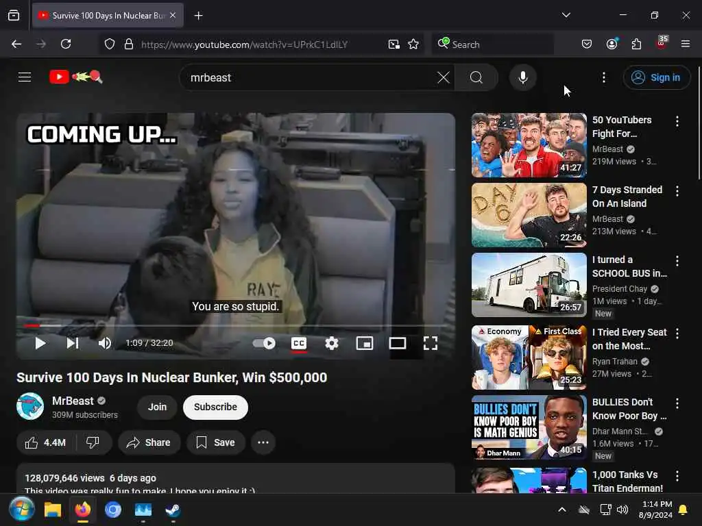The height and width of the screenshot is (526, 702).
Task: List all tabs dropdown arrow
Action: (x=566, y=15)
